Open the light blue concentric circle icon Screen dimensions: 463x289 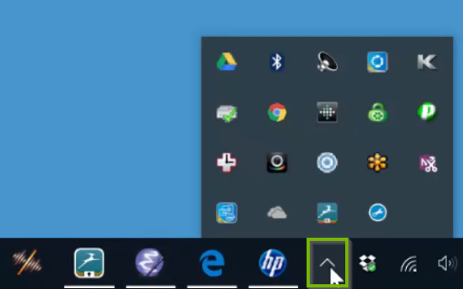coord(327,163)
